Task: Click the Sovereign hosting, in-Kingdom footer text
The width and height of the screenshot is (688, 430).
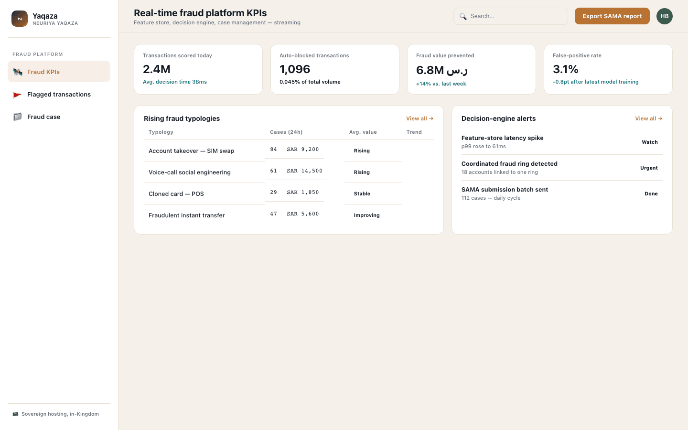Action: tap(60, 414)
